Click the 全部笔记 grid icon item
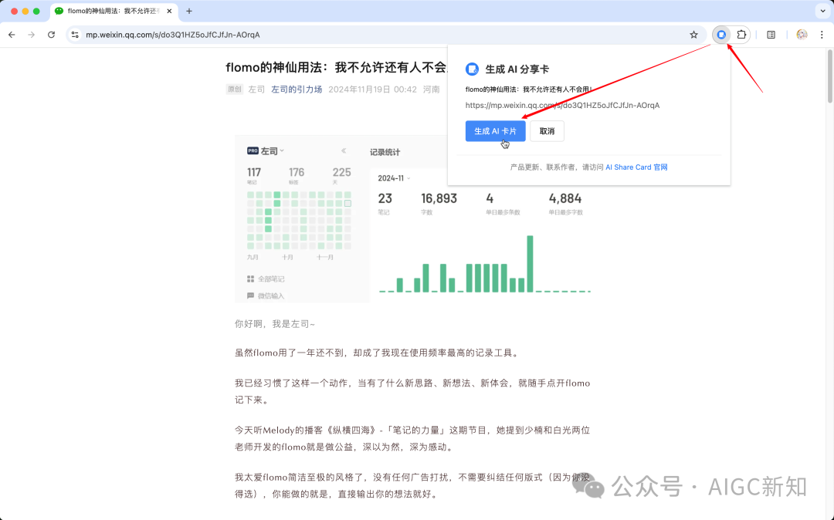This screenshot has height=520, width=834. pyautogui.click(x=266, y=279)
